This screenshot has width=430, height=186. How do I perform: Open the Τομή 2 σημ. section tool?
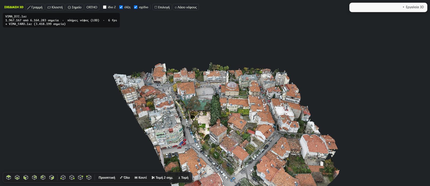click(x=162, y=178)
